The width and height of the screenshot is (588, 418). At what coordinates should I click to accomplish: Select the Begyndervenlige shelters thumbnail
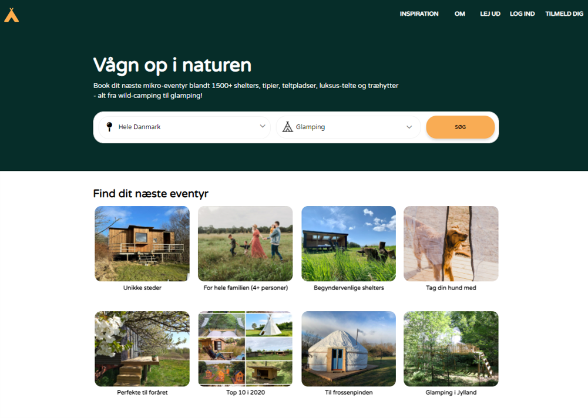pos(349,244)
